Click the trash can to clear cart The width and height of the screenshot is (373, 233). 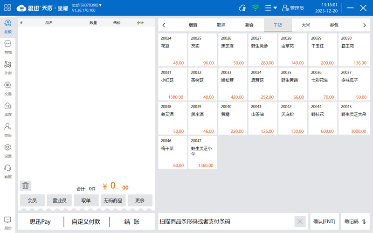pyautogui.click(x=26, y=185)
